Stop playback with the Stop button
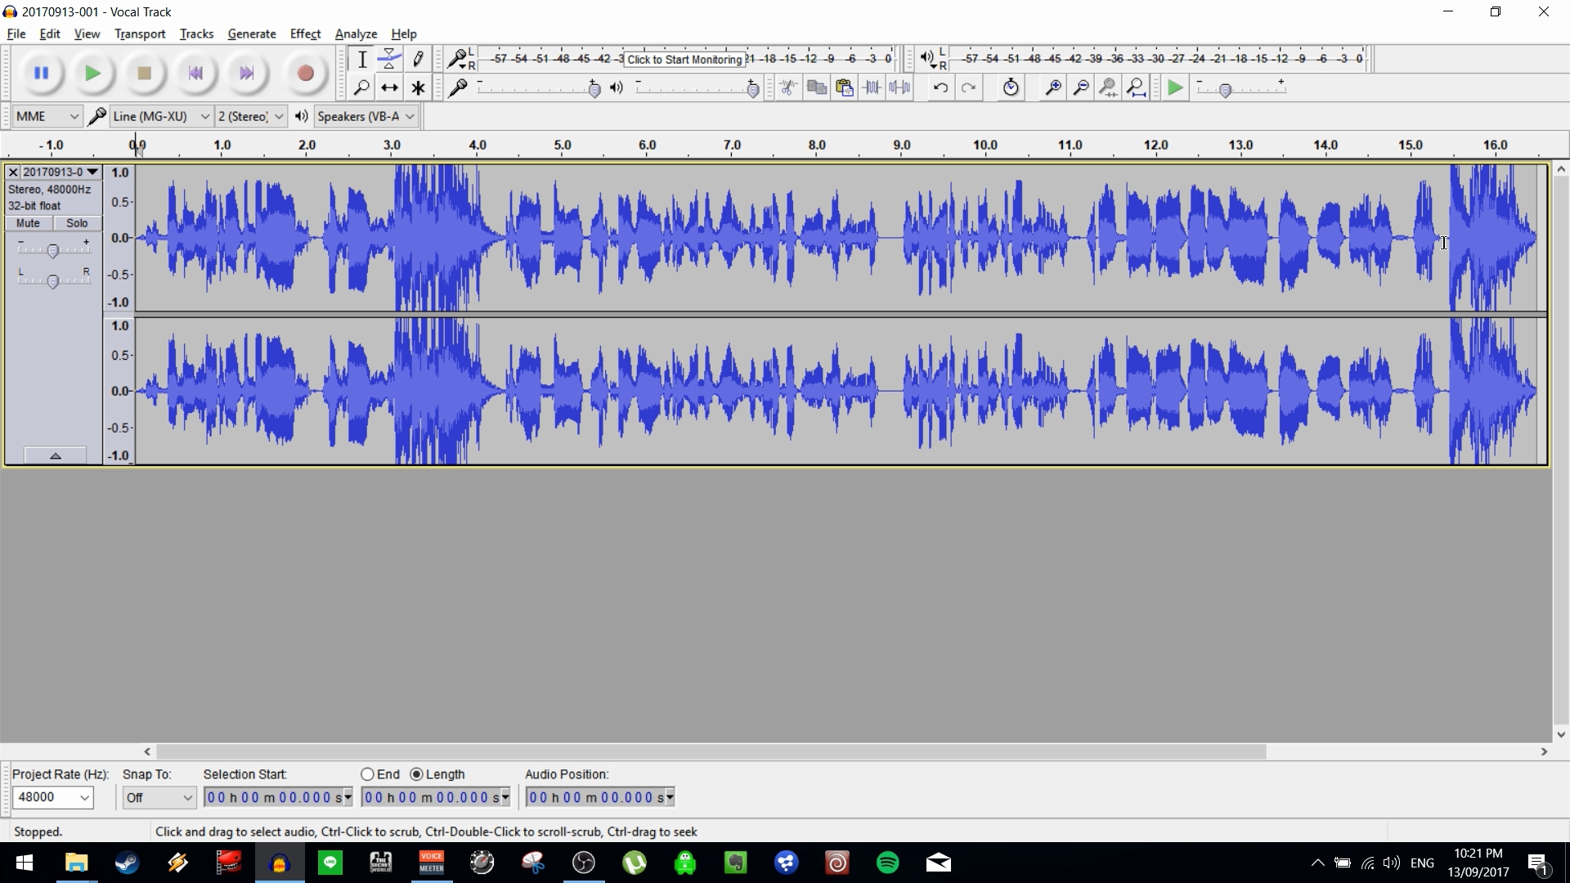The image size is (1570, 883). [x=145, y=74]
